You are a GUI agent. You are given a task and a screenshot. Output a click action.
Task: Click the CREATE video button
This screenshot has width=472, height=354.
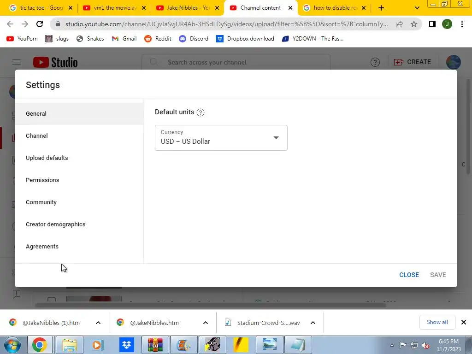pyautogui.click(x=413, y=62)
